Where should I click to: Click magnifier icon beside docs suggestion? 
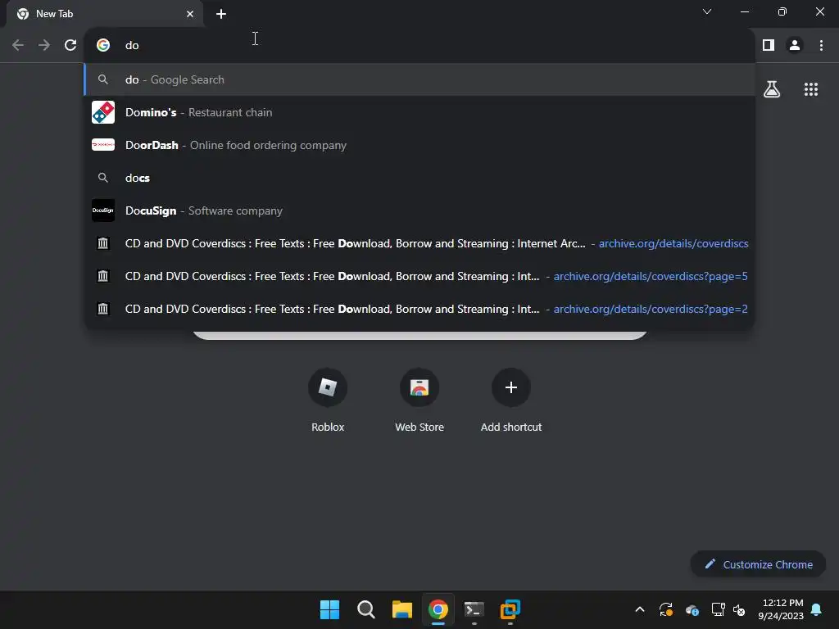(103, 178)
